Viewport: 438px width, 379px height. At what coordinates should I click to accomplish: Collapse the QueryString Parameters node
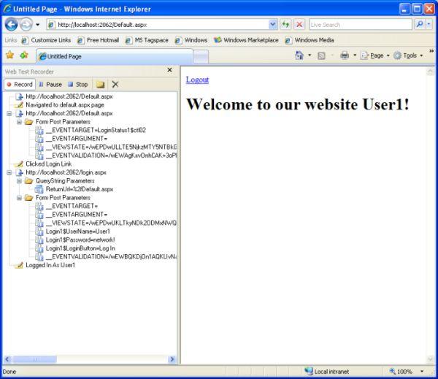click(x=19, y=180)
